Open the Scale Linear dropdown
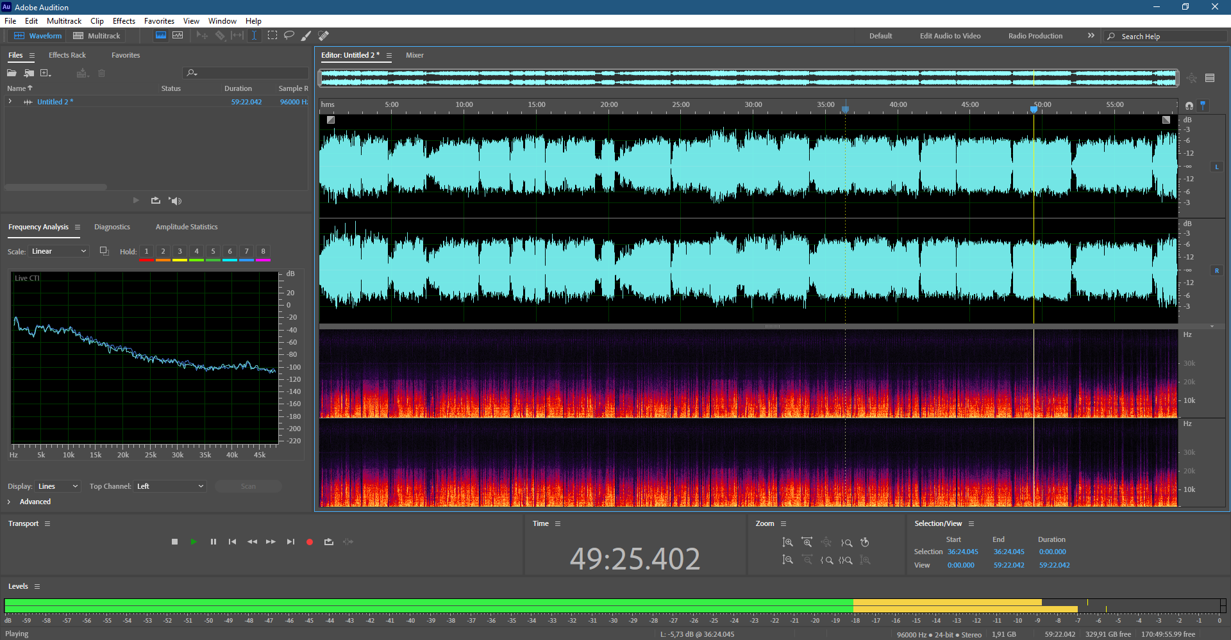 [58, 251]
